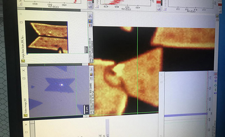This screenshot has width=225, height=137.
Task: Maximize the Video Image_051 window
Action: pos(24,78)
